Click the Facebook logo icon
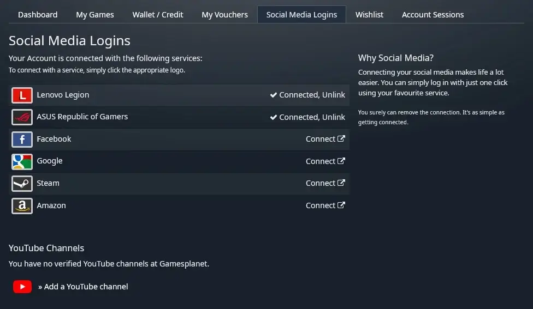 (x=22, y=140)
